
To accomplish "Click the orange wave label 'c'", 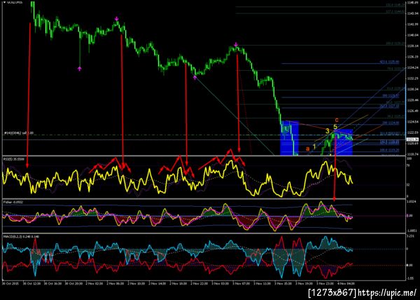I will pos(337,120).
